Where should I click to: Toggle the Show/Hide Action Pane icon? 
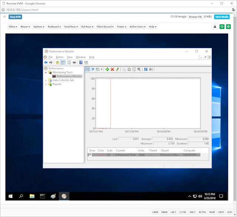(86, 63)
